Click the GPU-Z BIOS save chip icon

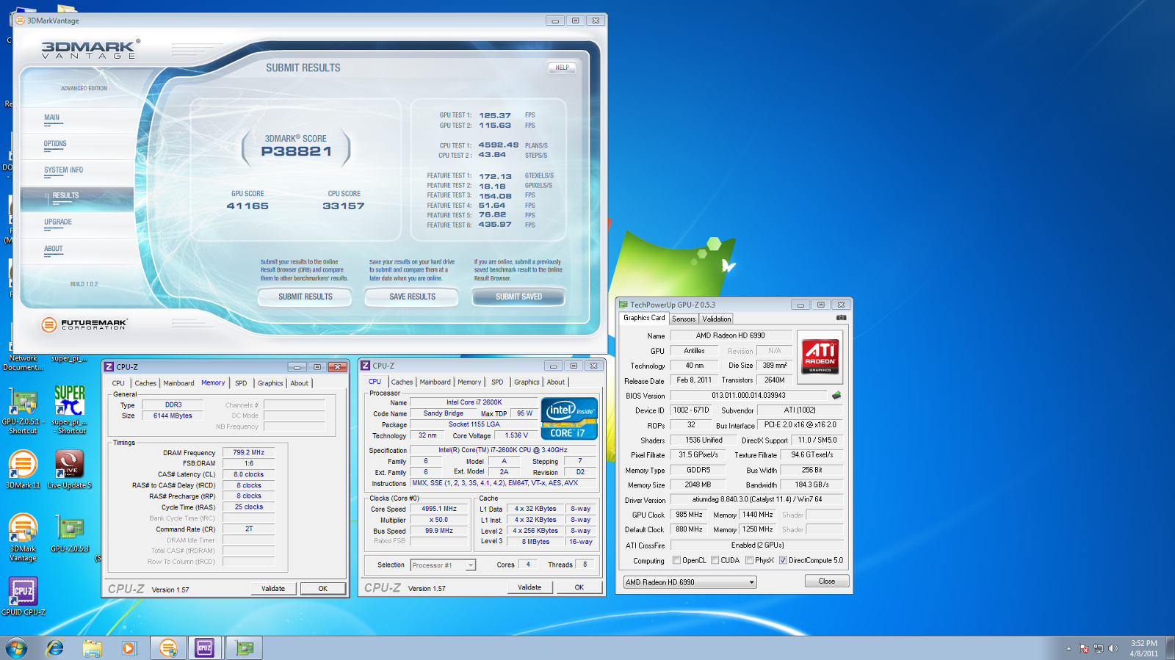coord(836,395)
